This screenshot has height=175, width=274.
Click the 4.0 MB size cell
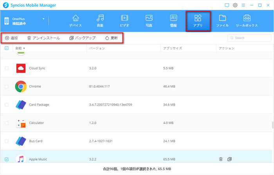coord(168,123)
